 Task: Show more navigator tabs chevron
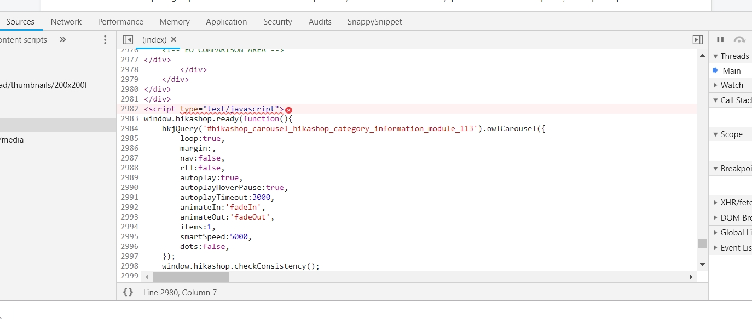click(x=62, y=39)
